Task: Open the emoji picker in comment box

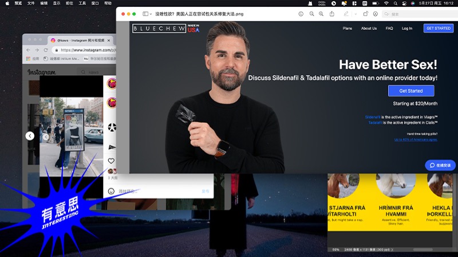Action: click(111, 191)
